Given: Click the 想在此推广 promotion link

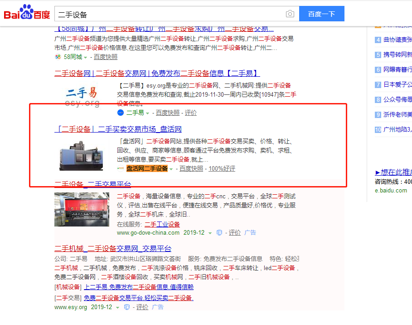Looking at the screenshot, I should pos(393,172).
